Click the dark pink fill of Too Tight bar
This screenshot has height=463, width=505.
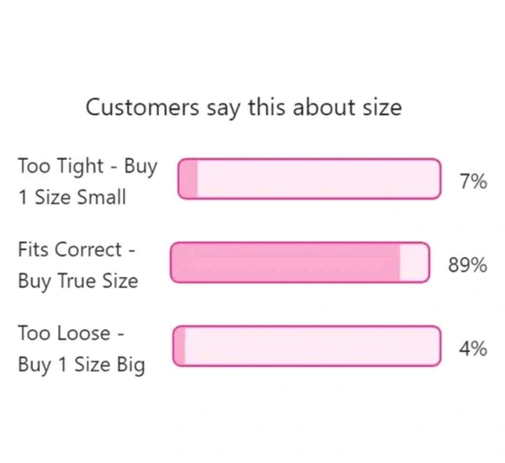pos(189,179)
